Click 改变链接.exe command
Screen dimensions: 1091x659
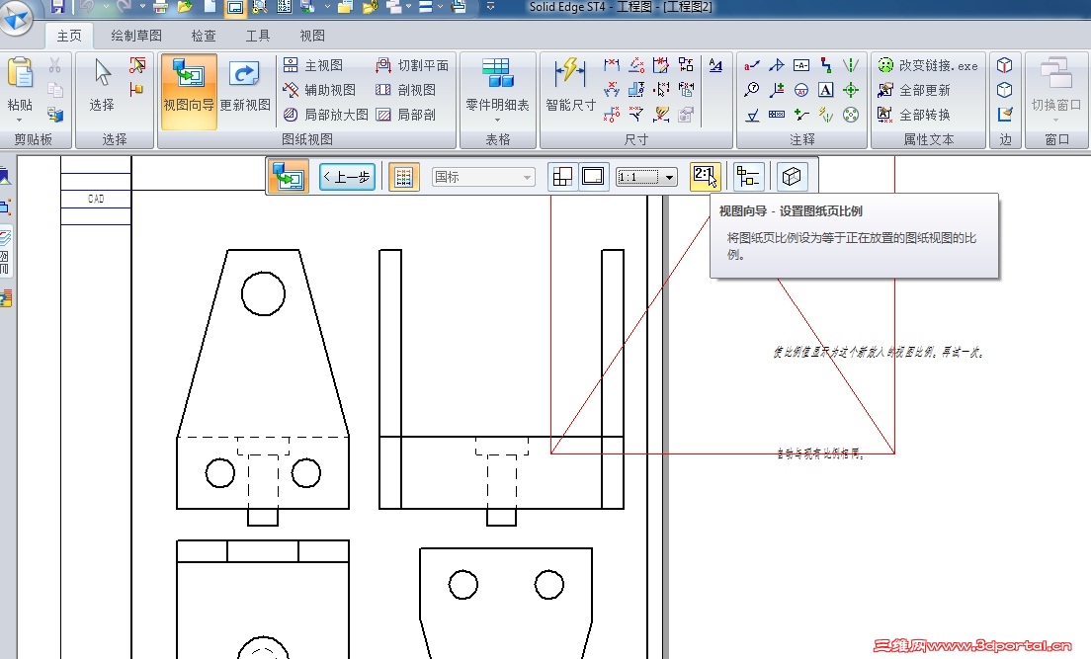(x=928, y=65)
